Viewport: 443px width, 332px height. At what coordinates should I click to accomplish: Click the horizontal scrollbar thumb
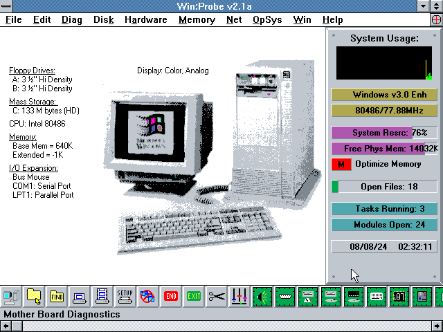coord(17,326)
